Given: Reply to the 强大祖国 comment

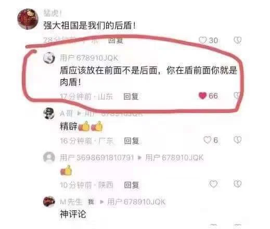Looking at the screenshot, I should [x=115, y=40].
